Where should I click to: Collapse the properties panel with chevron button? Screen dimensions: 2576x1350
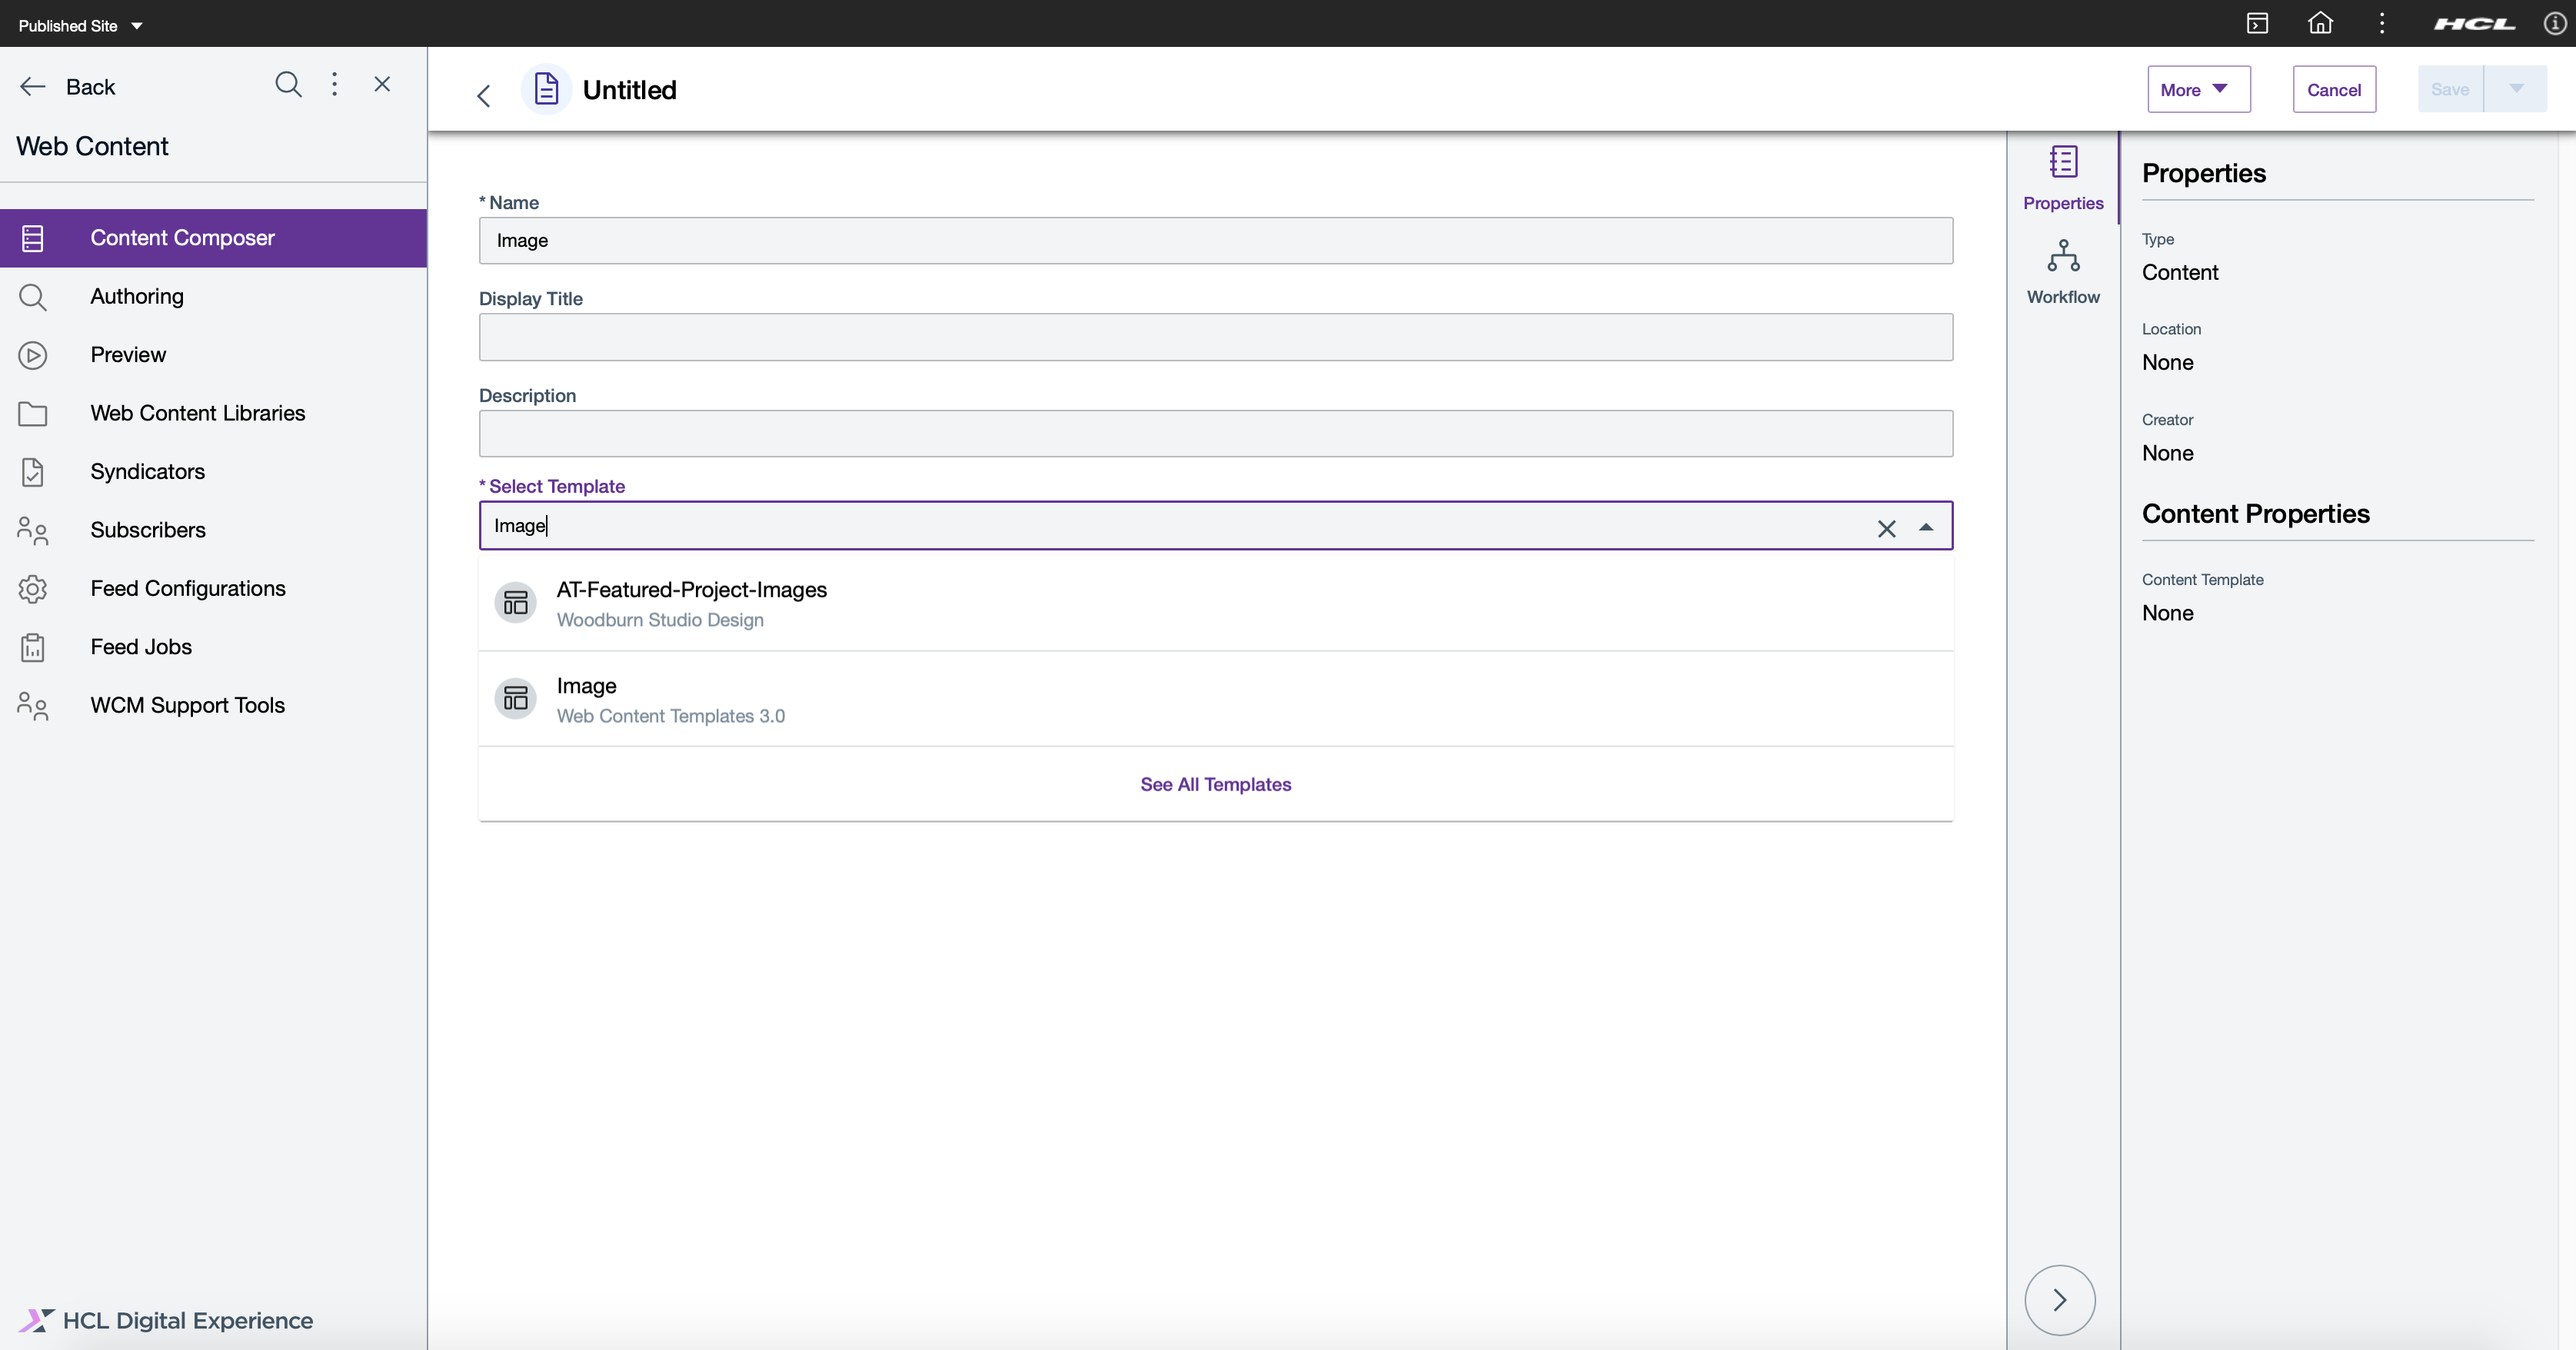[x=2060, y=1300]
